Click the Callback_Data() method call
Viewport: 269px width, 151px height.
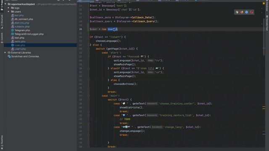pyautogui.click(x=143, y=18)
